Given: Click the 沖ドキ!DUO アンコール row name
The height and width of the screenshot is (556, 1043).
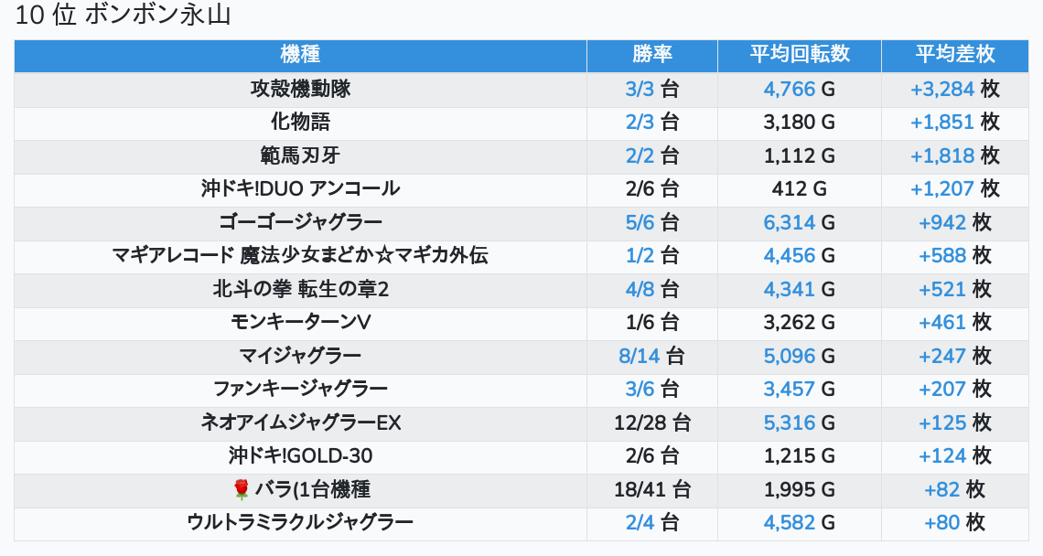Looking at the screenshot, I should pos(300,189).
